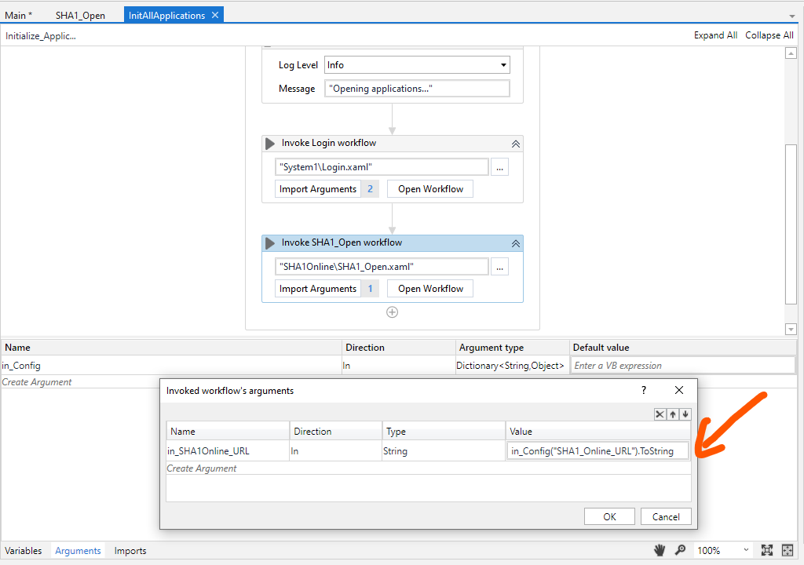Click the Expand All link
Screen dimensions: 804x565
715,35
